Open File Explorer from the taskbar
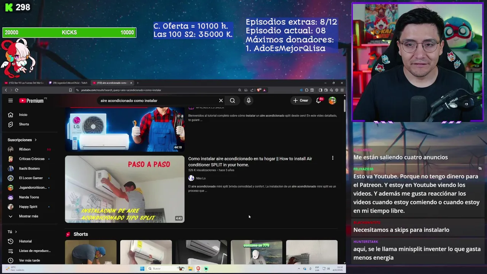The image size is (487, 274). pos(190,269)
